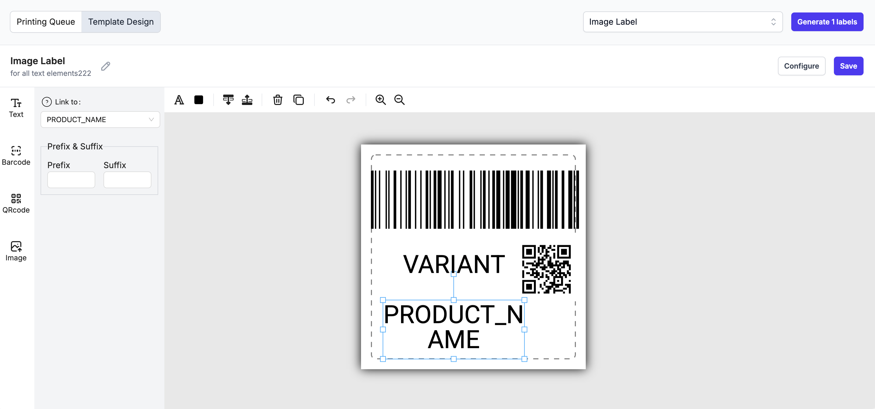The height and width of the screenshot is (409, 875).
Task: Open the Link to help tooltip
Action: coord(47,102)
